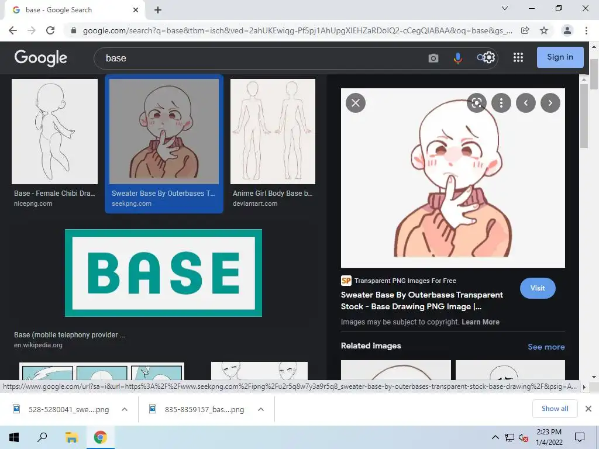Show the next image in preview
Screen dimensions: 599x449
pos(550,103)
